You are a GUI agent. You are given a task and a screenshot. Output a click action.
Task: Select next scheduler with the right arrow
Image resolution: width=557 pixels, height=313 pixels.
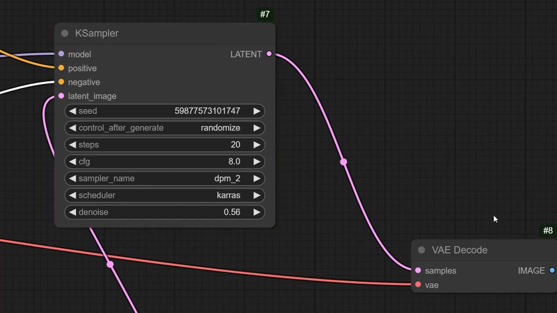pos(257,195)
